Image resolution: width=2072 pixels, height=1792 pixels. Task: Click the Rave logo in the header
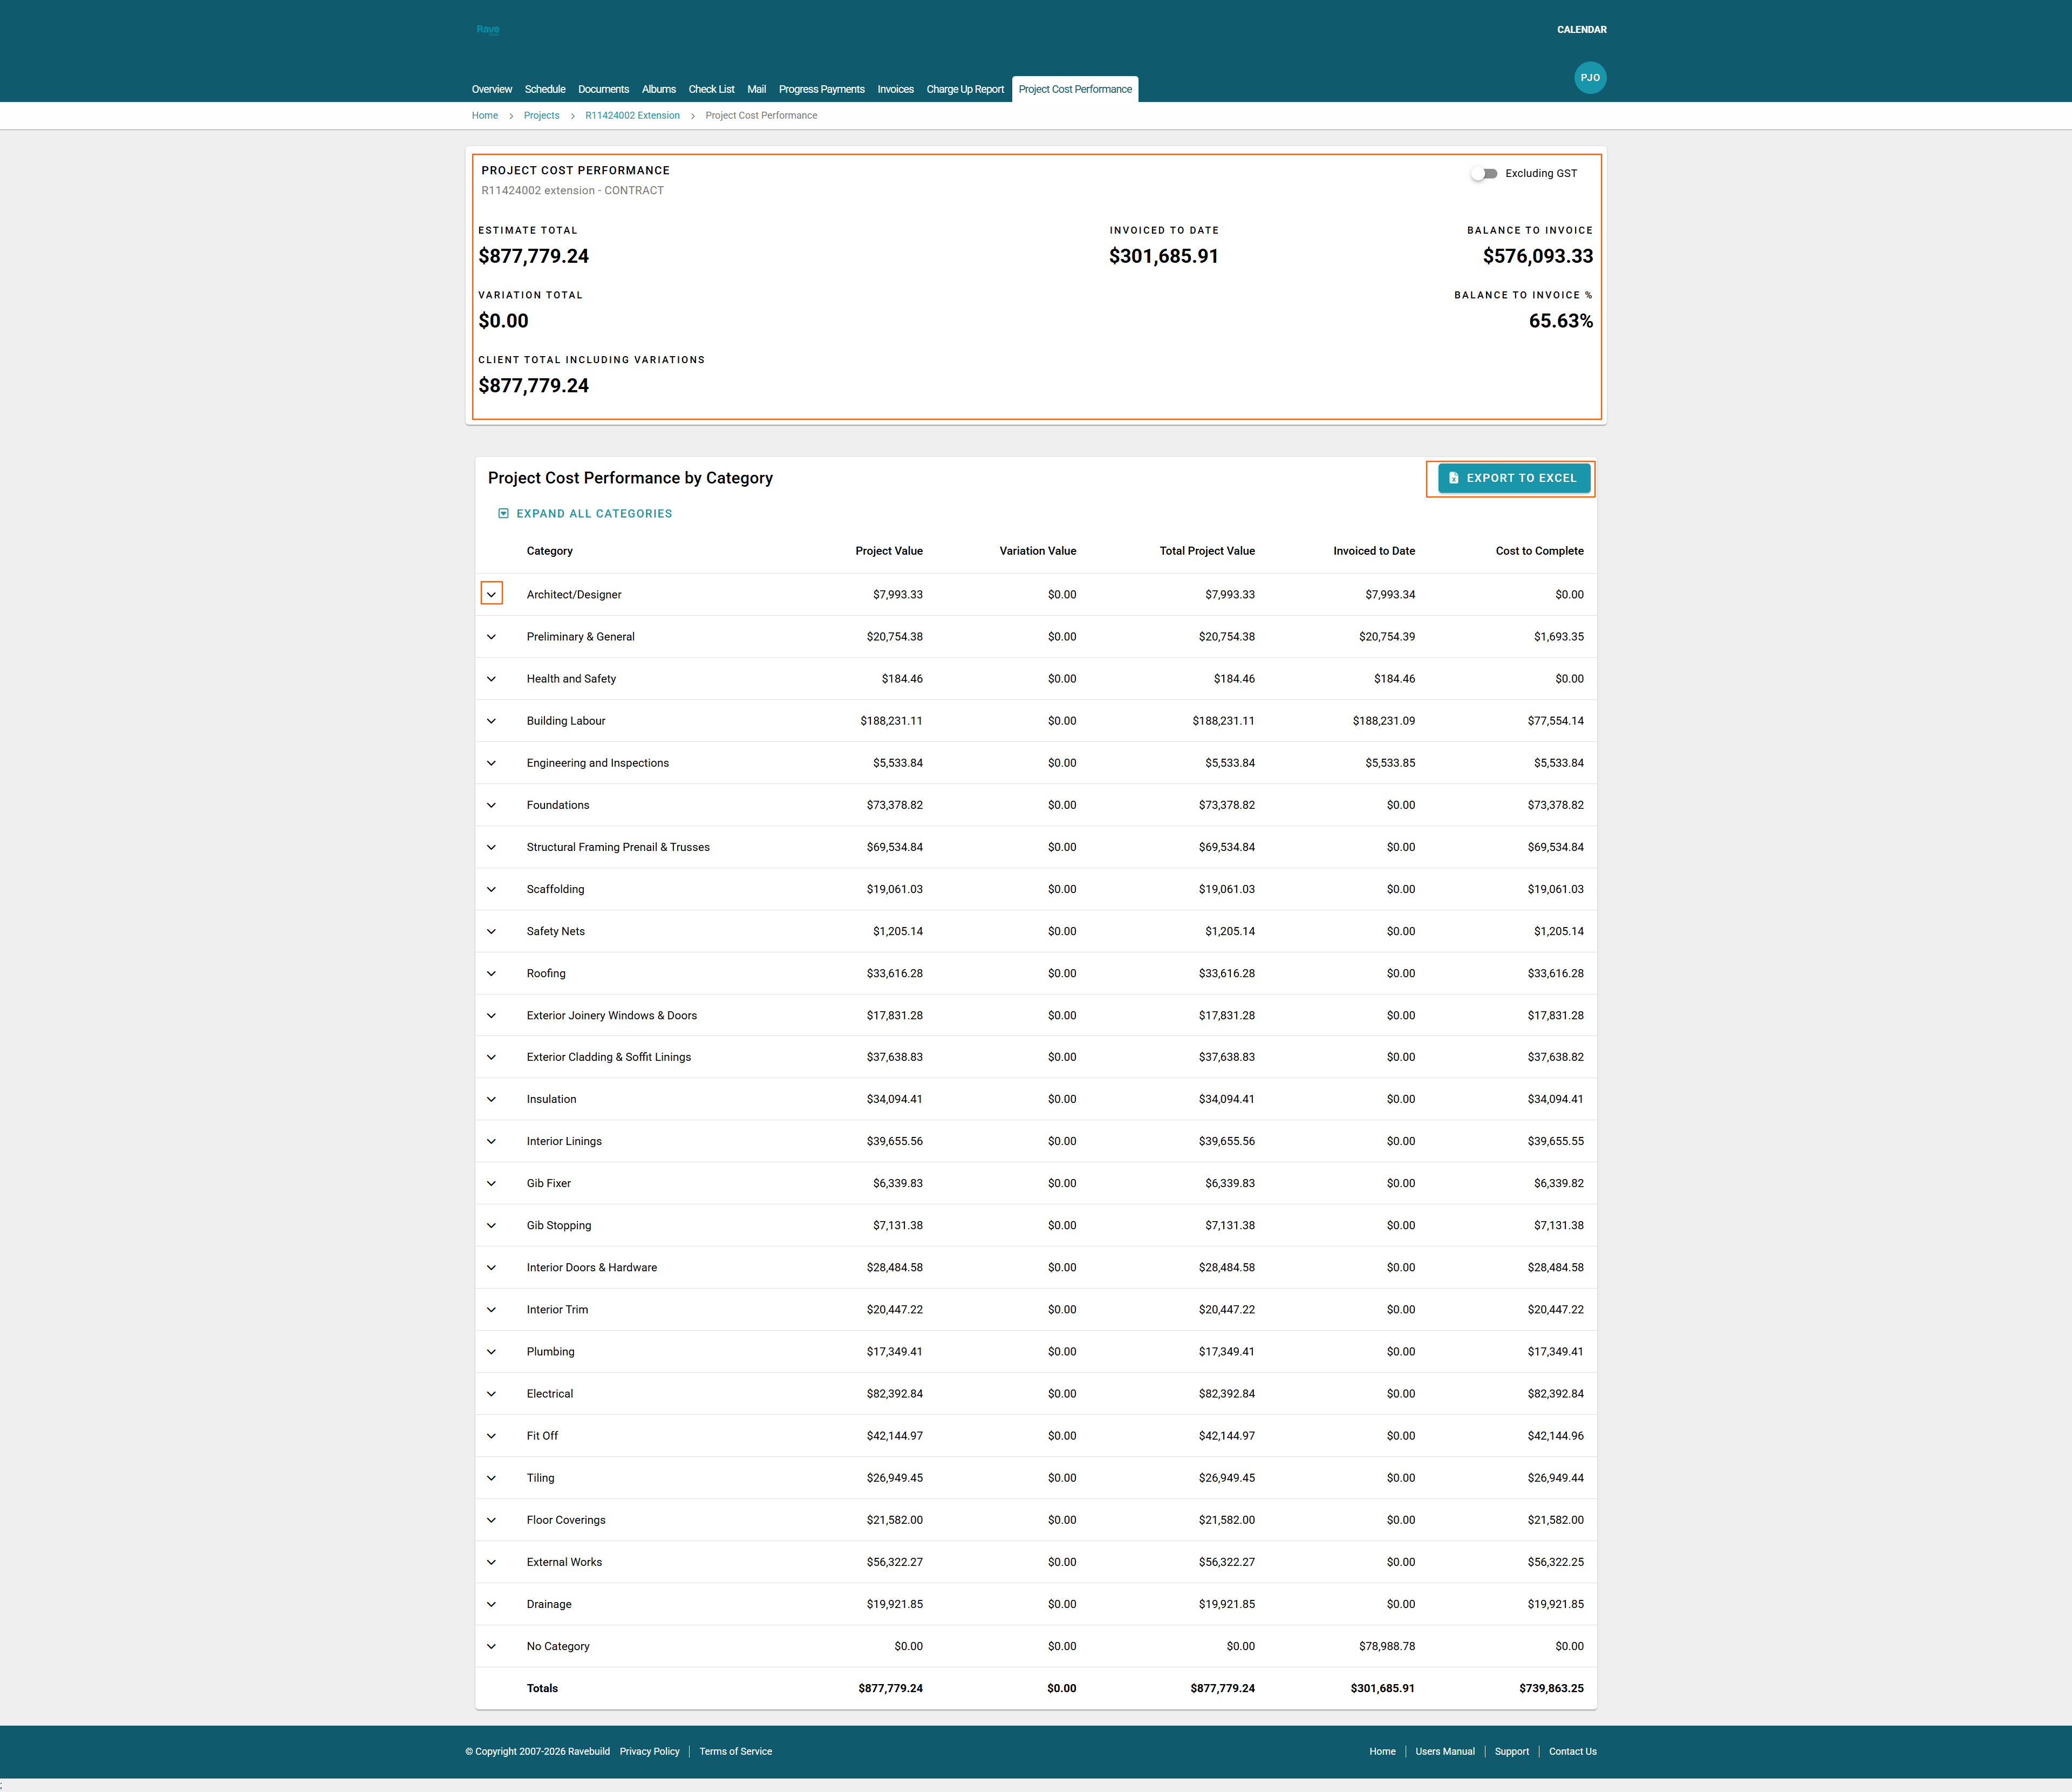click(487, 29)
